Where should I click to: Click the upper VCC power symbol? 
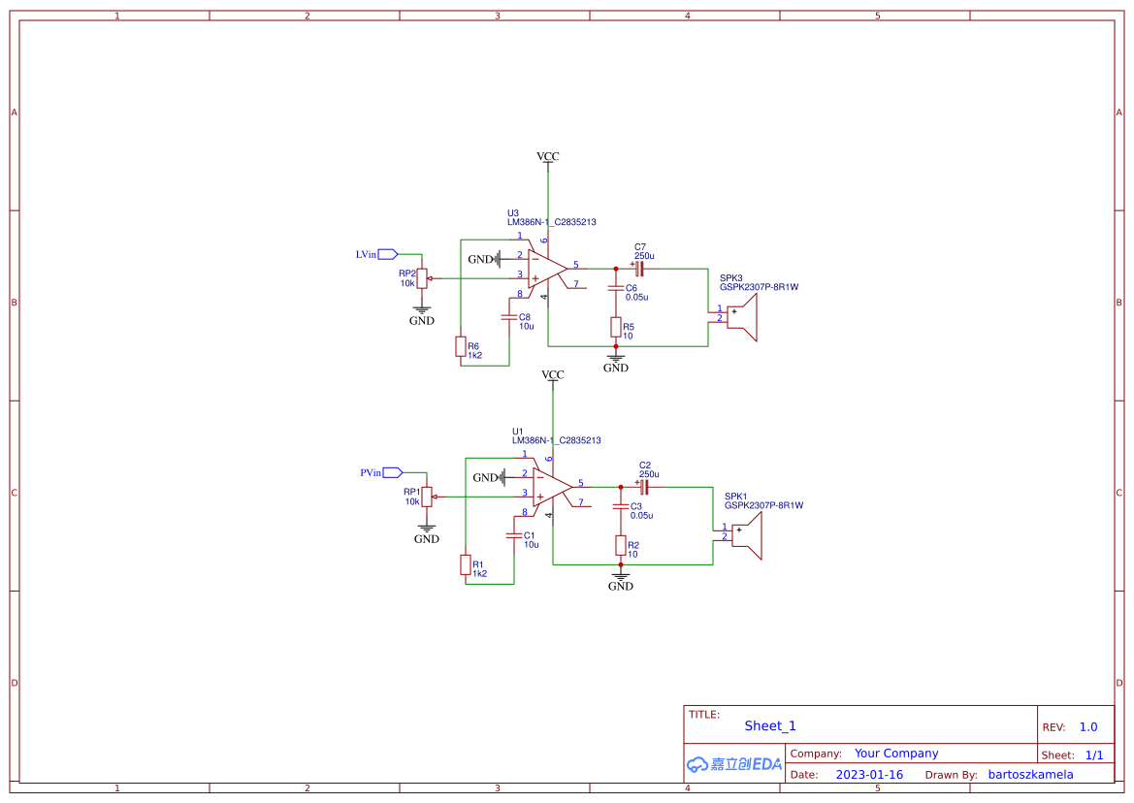pos(548,157)
